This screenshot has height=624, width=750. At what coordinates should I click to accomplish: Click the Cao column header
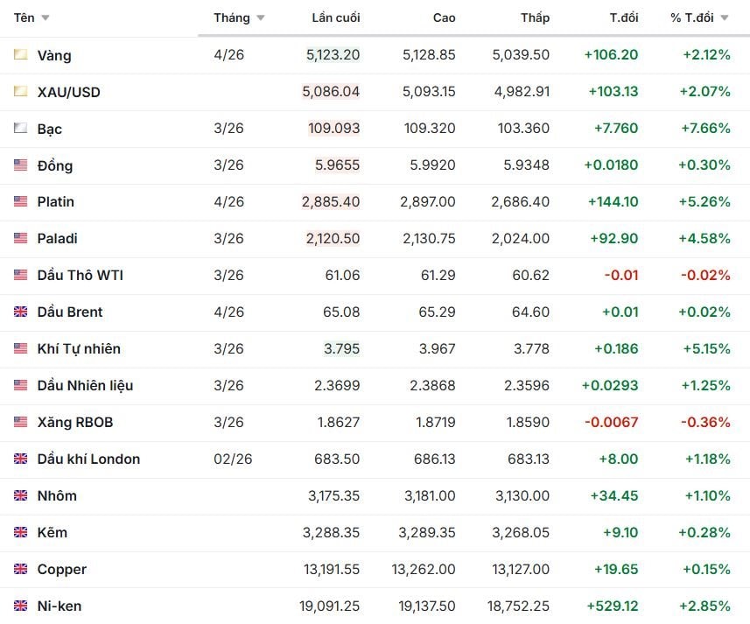pyautogui.click(x=444, y=18)
